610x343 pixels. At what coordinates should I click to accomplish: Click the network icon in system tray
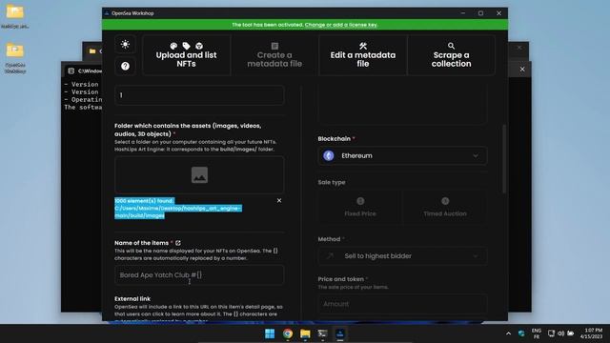pos(551,333)
